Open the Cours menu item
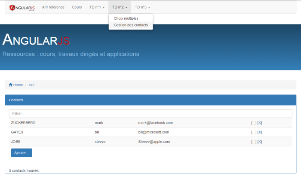Viewport: 301px width, 176px height. (x=77, y=7)
